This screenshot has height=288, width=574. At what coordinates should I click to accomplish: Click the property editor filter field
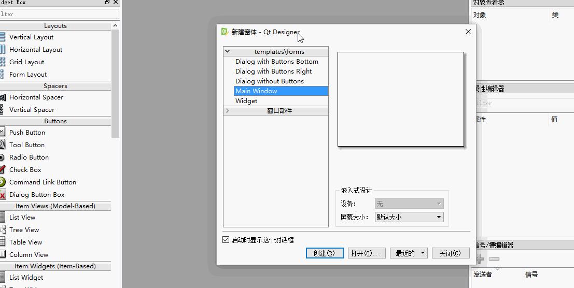tap(525, 103)
